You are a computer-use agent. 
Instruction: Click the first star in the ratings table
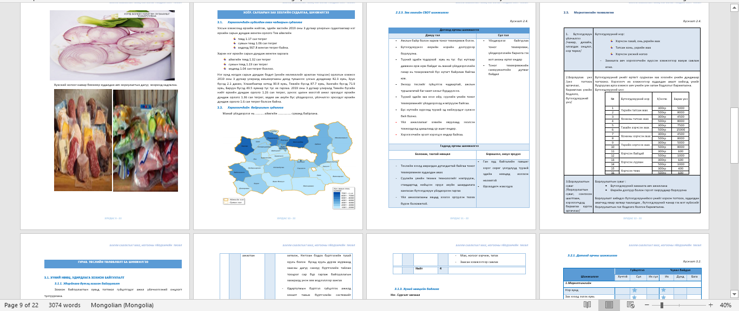tap(634, 290)
